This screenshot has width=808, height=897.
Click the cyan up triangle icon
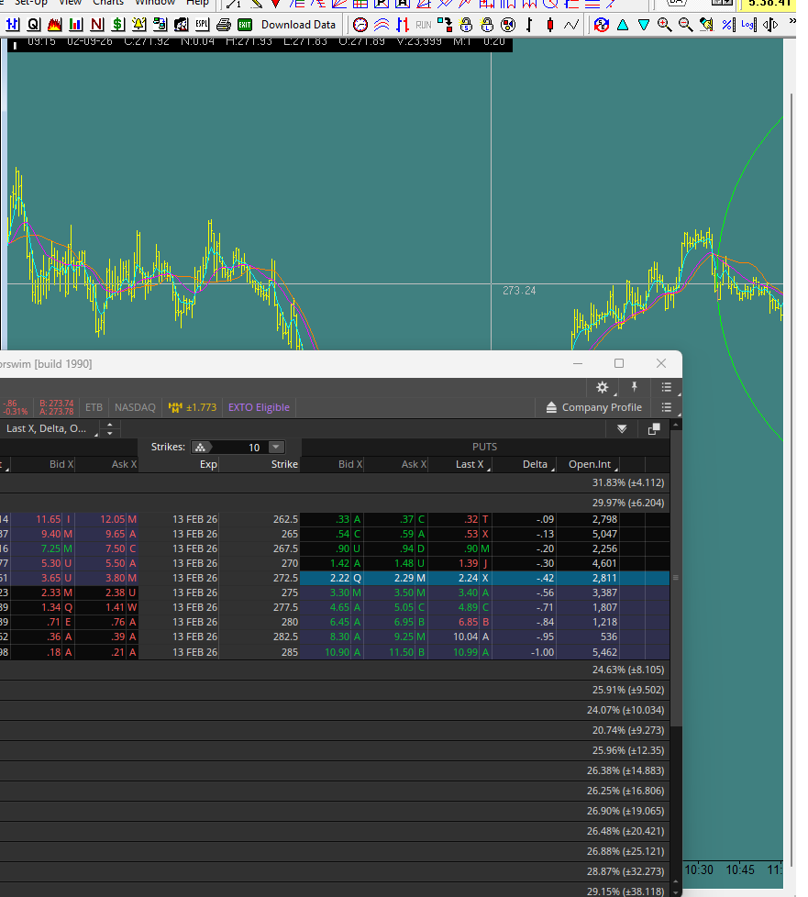(623, 25)
